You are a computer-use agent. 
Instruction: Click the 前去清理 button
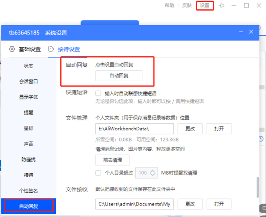(113, 160)
